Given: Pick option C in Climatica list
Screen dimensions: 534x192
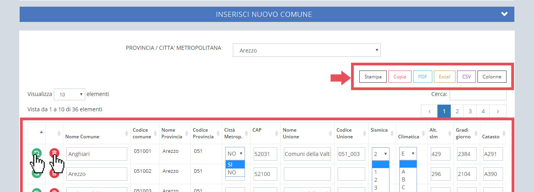Looking at the screenshot, I should tap(408, 187).
